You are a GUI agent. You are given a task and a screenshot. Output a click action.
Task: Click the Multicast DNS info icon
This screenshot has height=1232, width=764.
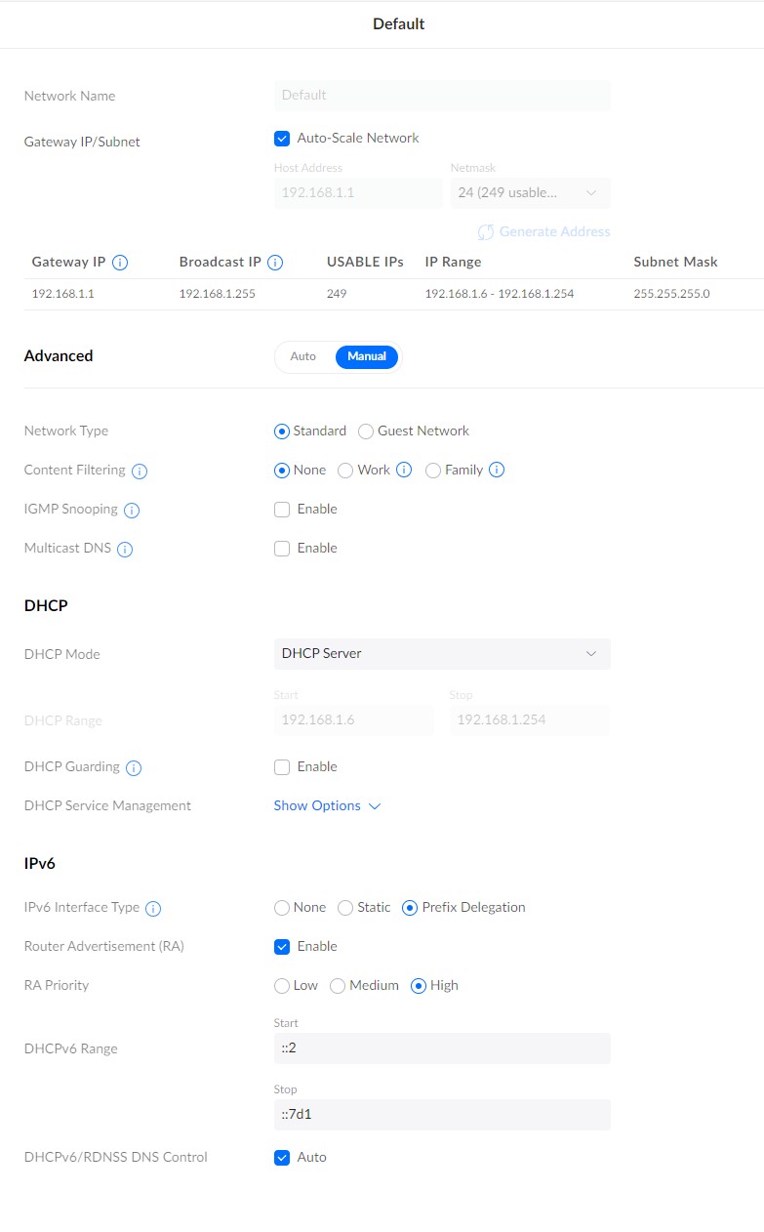125,549
